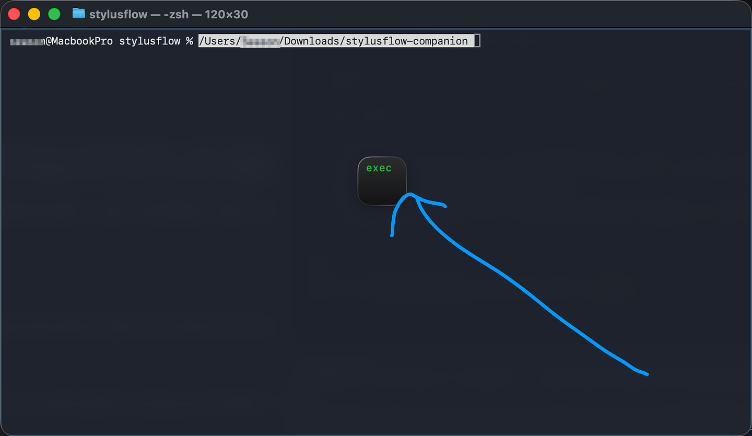Click the blue arrow tip near exec icon
Viewport: 752px width, 436px height.
[x=411, y=196]
